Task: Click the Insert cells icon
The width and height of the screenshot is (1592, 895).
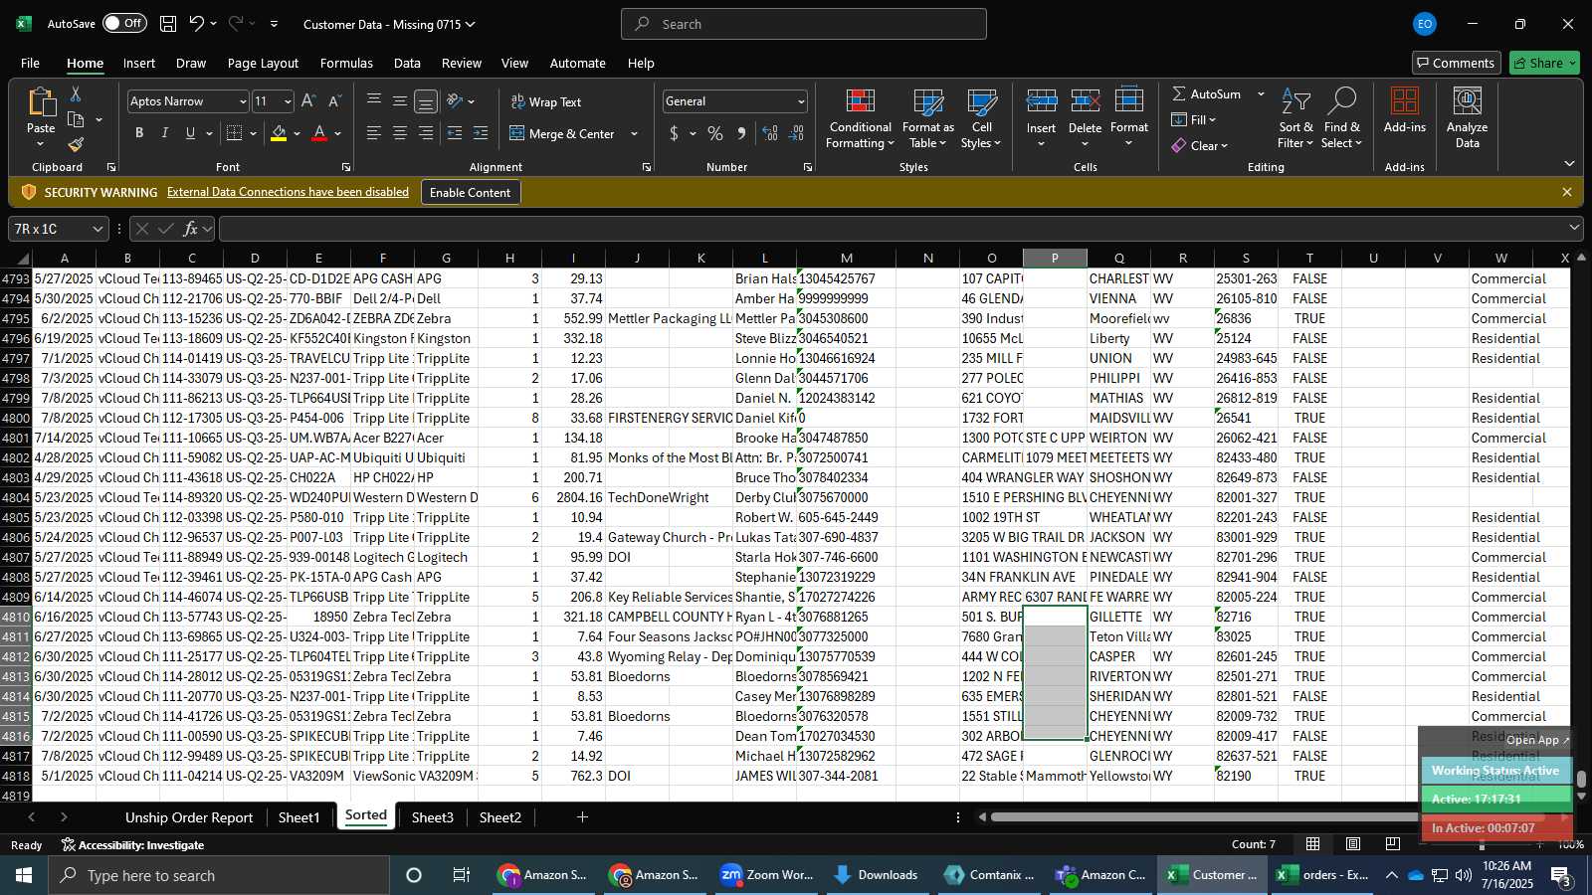Action: point(1042,101)
